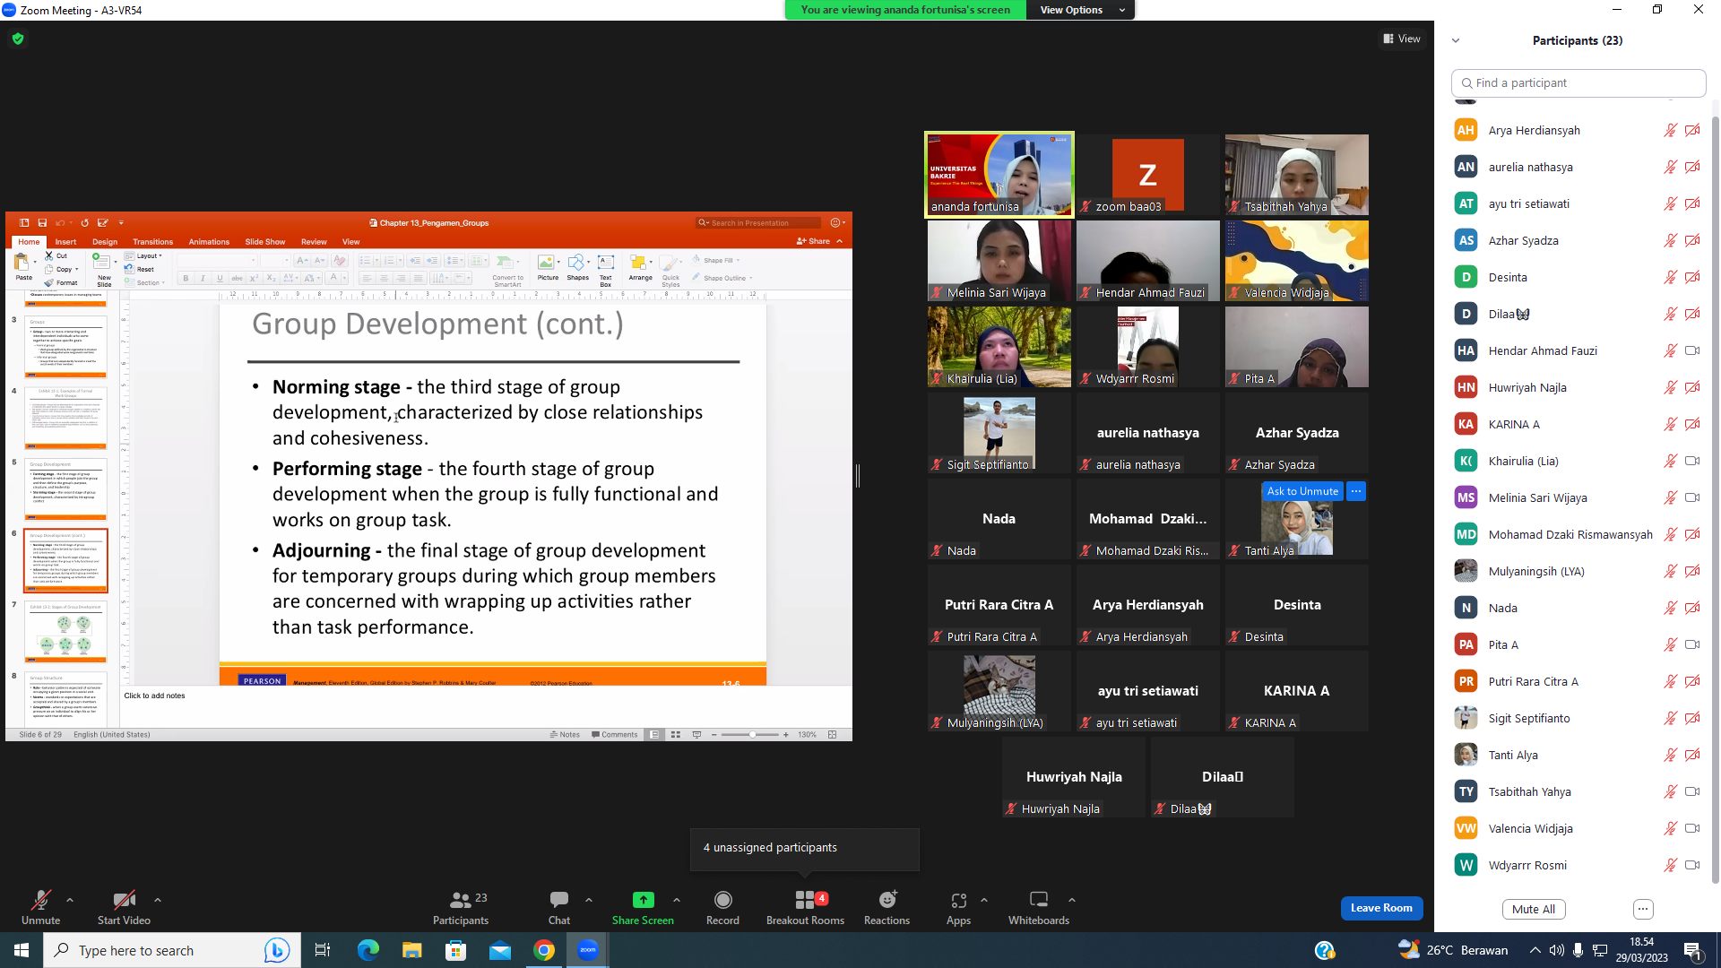Open the Whiteboards icon
The width and height of the screenshot is (1721, 968).
point(1039,900)
